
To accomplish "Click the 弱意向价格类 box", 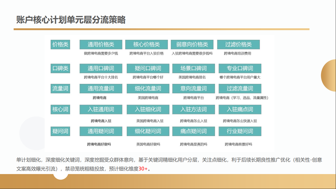I will click(192, 45).
